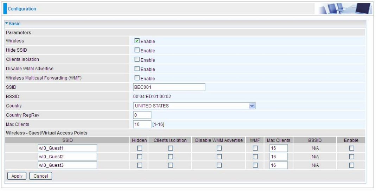Click the Country RegRev input field
The width and height of the screenshot is (376, 191).
pos(142,115)
